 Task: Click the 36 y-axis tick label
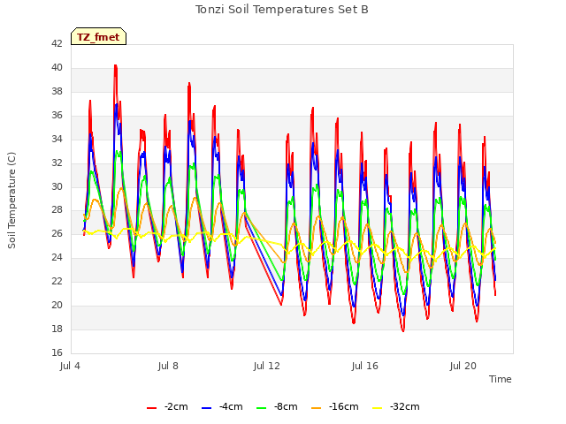click(x=57, y=115)
